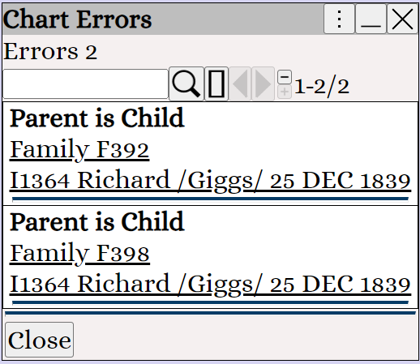Open Richard Giggs link under Family F392

(210, 181)
